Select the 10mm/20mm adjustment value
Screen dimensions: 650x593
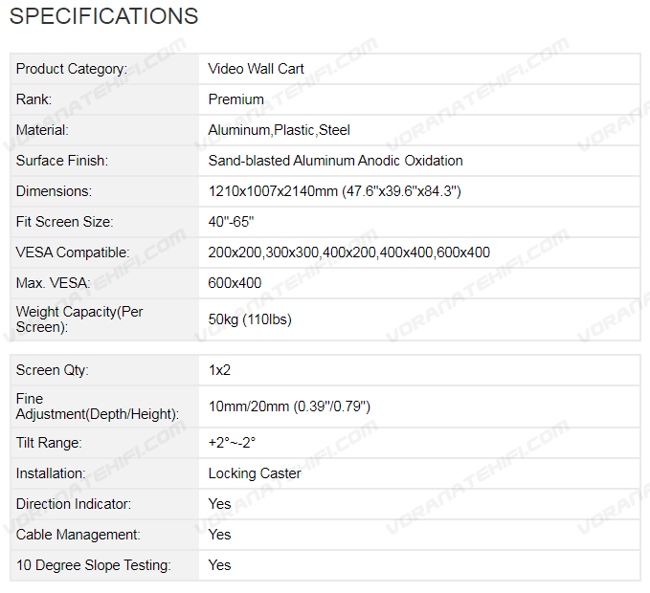tap(289, 406)
